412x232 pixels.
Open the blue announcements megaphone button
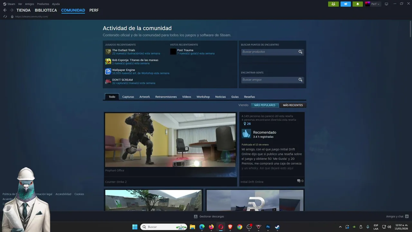pos(346,4)
